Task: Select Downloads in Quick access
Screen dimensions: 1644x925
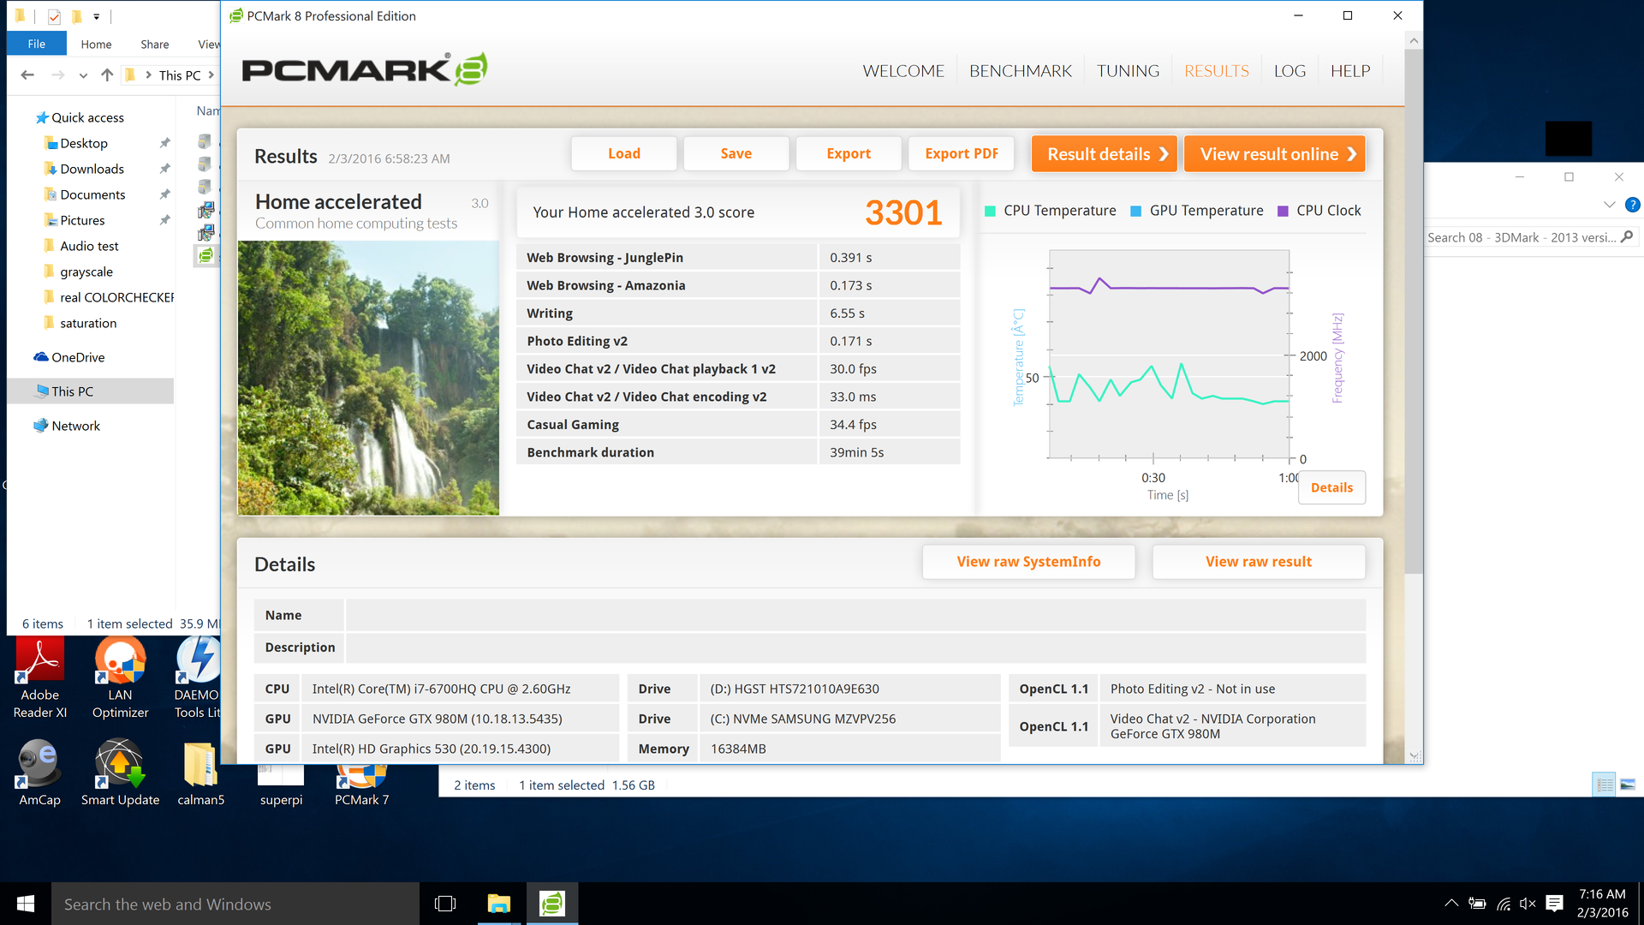Action: click(x=92, y=169)
